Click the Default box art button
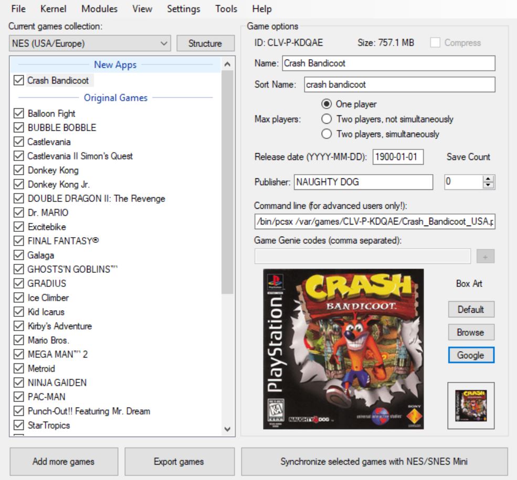The width and height of the screenshot is (517, 480). click(x=471, y=310)
